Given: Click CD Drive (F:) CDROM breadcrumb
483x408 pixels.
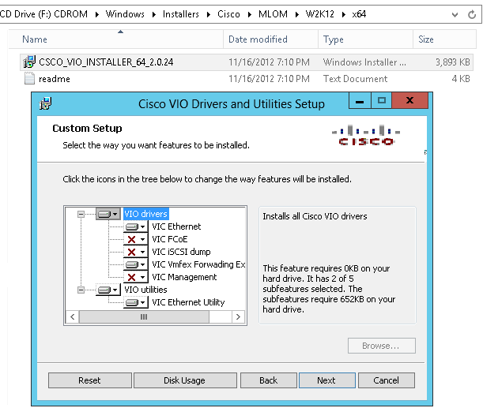Looking at the screenshot, I should tap(43, 14).
